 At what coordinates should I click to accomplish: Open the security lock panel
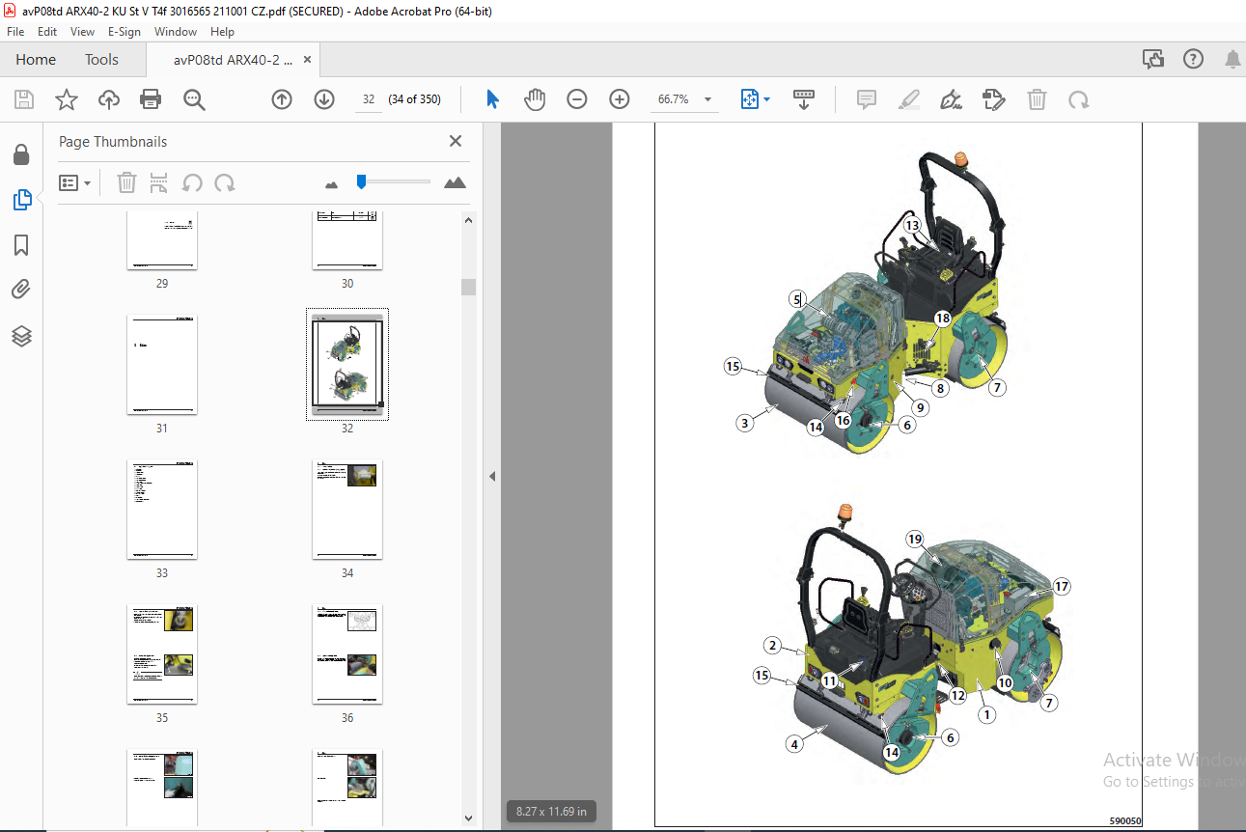[x=21, y=155]
